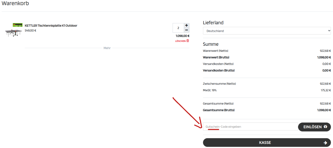Open the Lieferland Deutschland dropdown

[267, 31]
